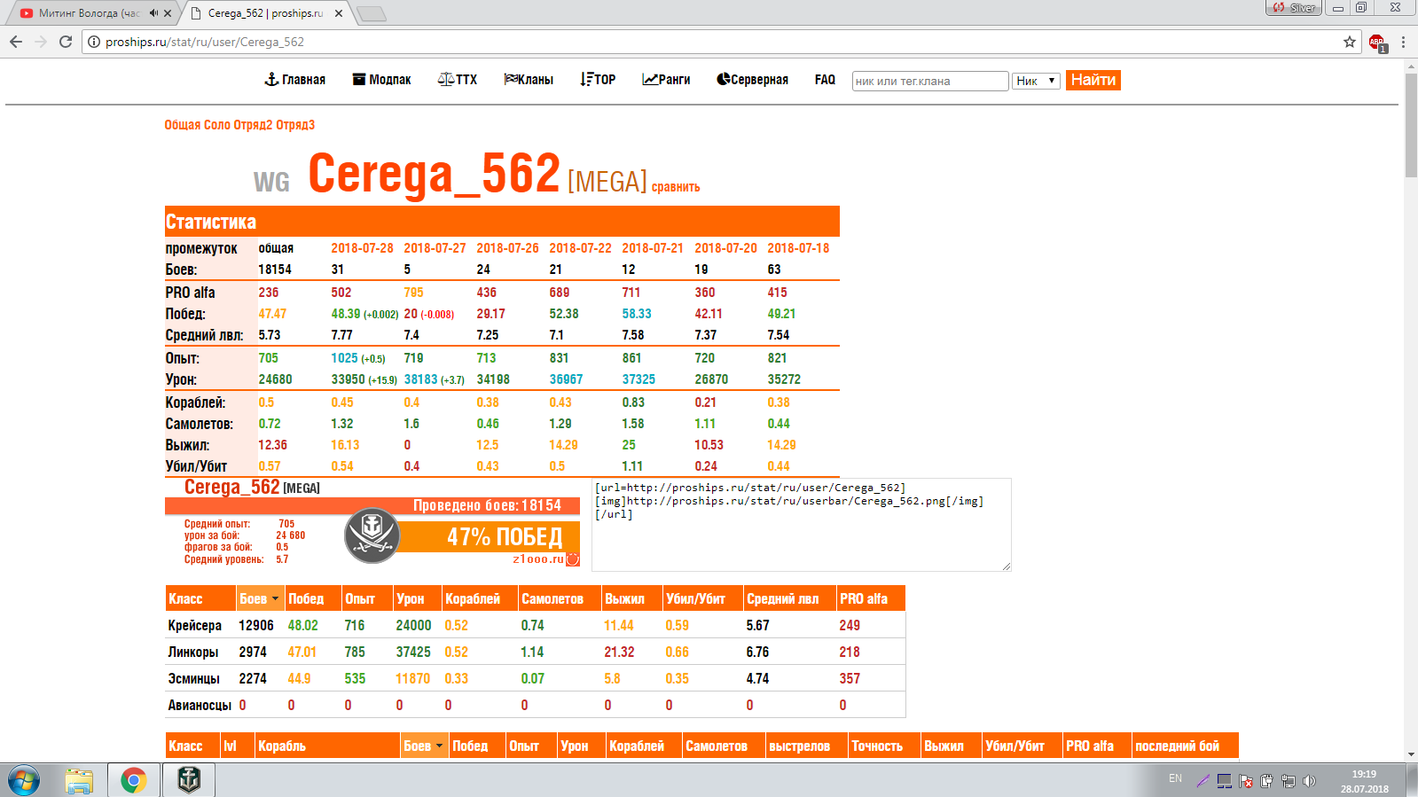Open the [MEGA] clan link

tap(607, 182)
